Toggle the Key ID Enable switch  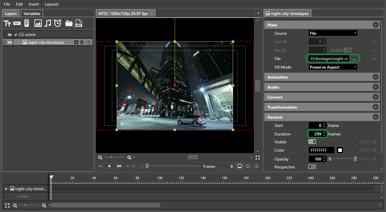click(348, 50)
